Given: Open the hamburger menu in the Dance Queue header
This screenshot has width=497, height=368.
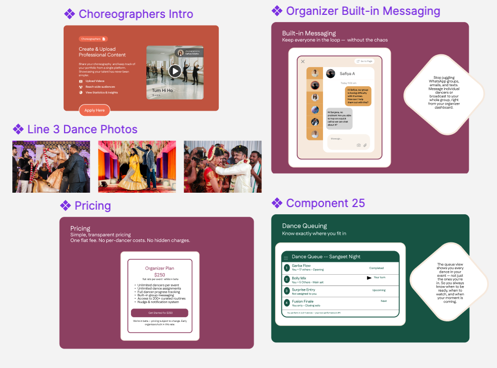Looking at the screenshot, I should 285,258.
